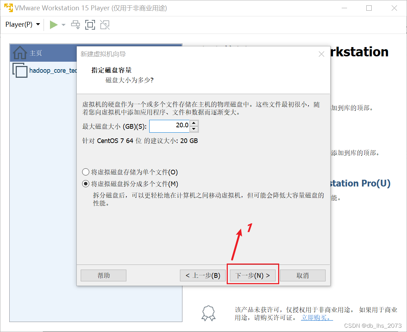Click the home icon in library

[x=20, y=53]
